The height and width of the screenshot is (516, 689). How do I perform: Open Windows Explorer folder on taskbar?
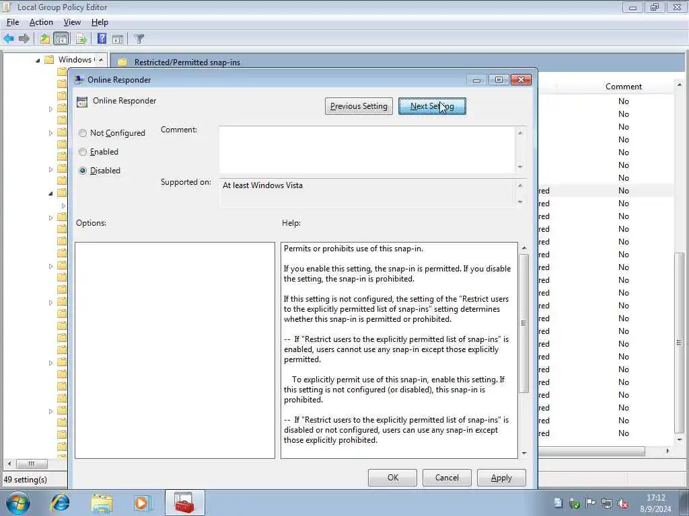(x=102, y=503)
